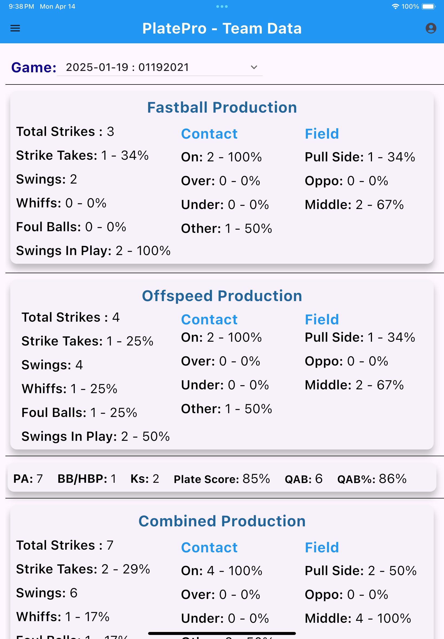
Task: Tap the three-dot multitasking icon at top
Action: pyautogui.click(x=222, y=6)
